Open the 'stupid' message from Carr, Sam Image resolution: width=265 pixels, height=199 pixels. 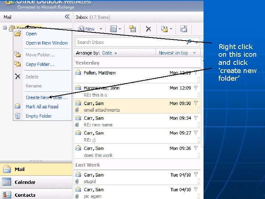coord(137,178)
